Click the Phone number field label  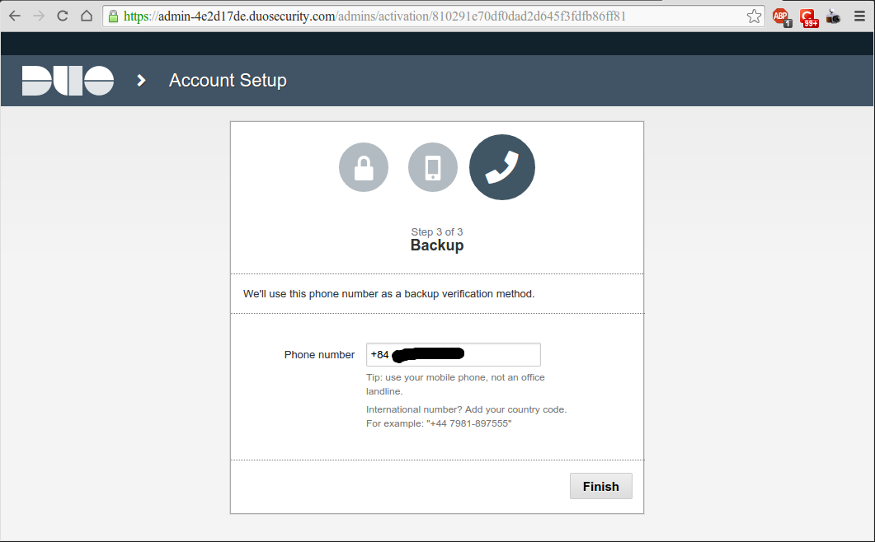319,355
